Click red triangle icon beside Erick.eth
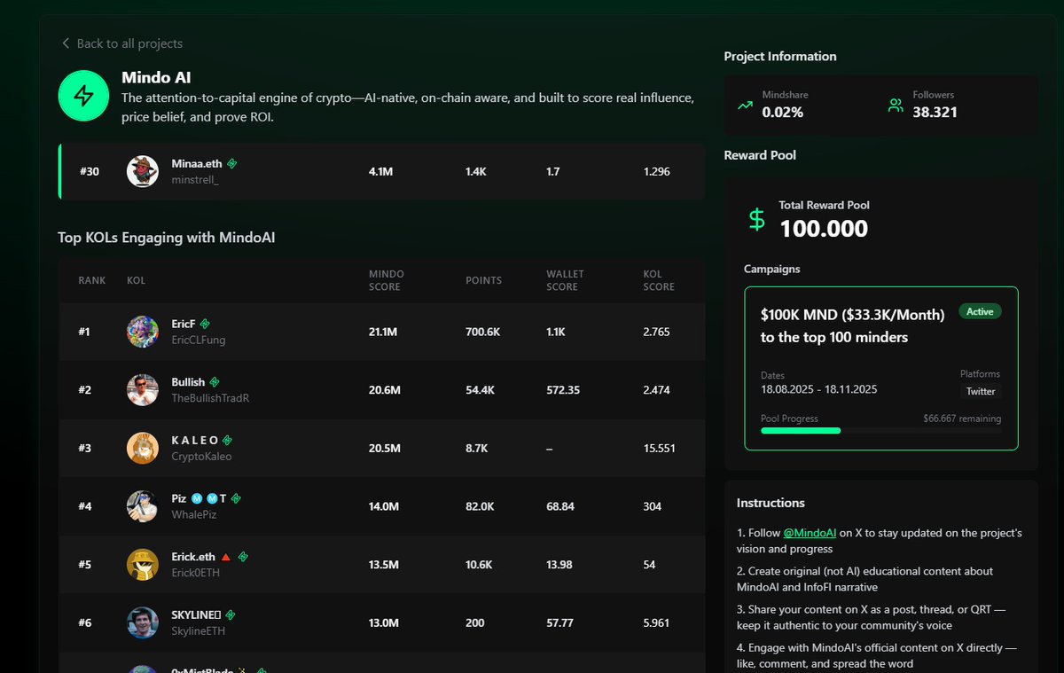The width and height of the screenshot is (1064, 673). click(225, 557)
